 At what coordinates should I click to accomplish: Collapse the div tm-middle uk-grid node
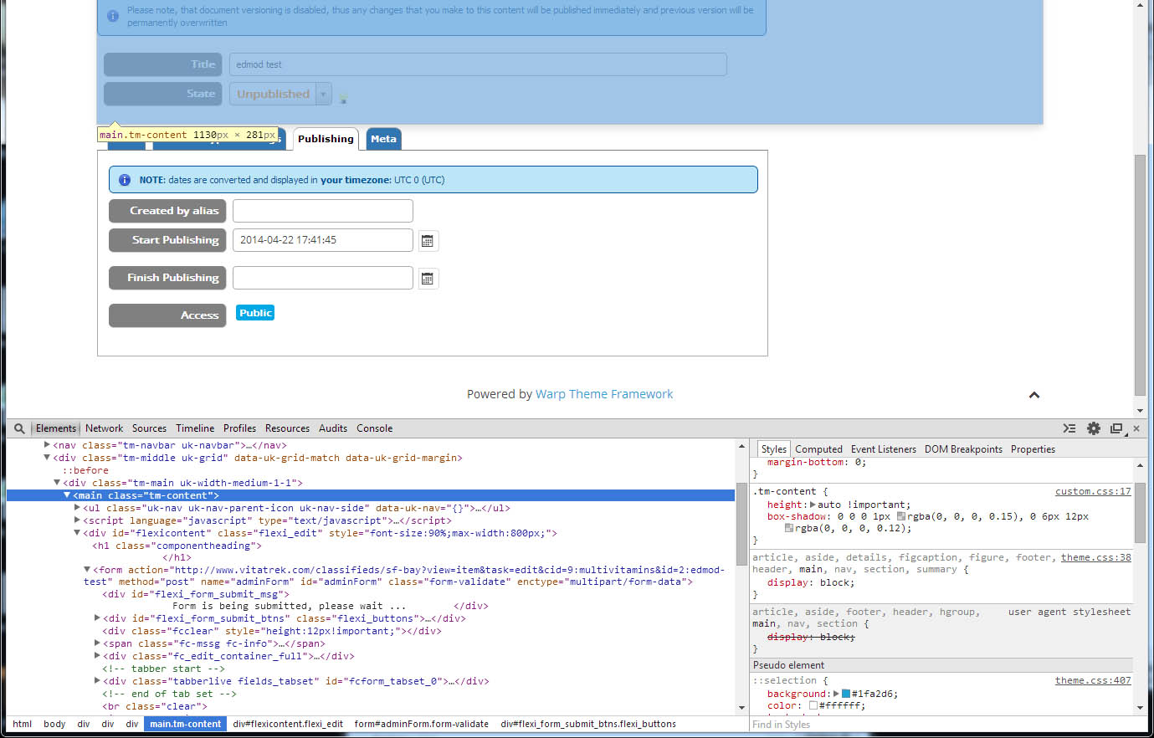coord(47,458)
